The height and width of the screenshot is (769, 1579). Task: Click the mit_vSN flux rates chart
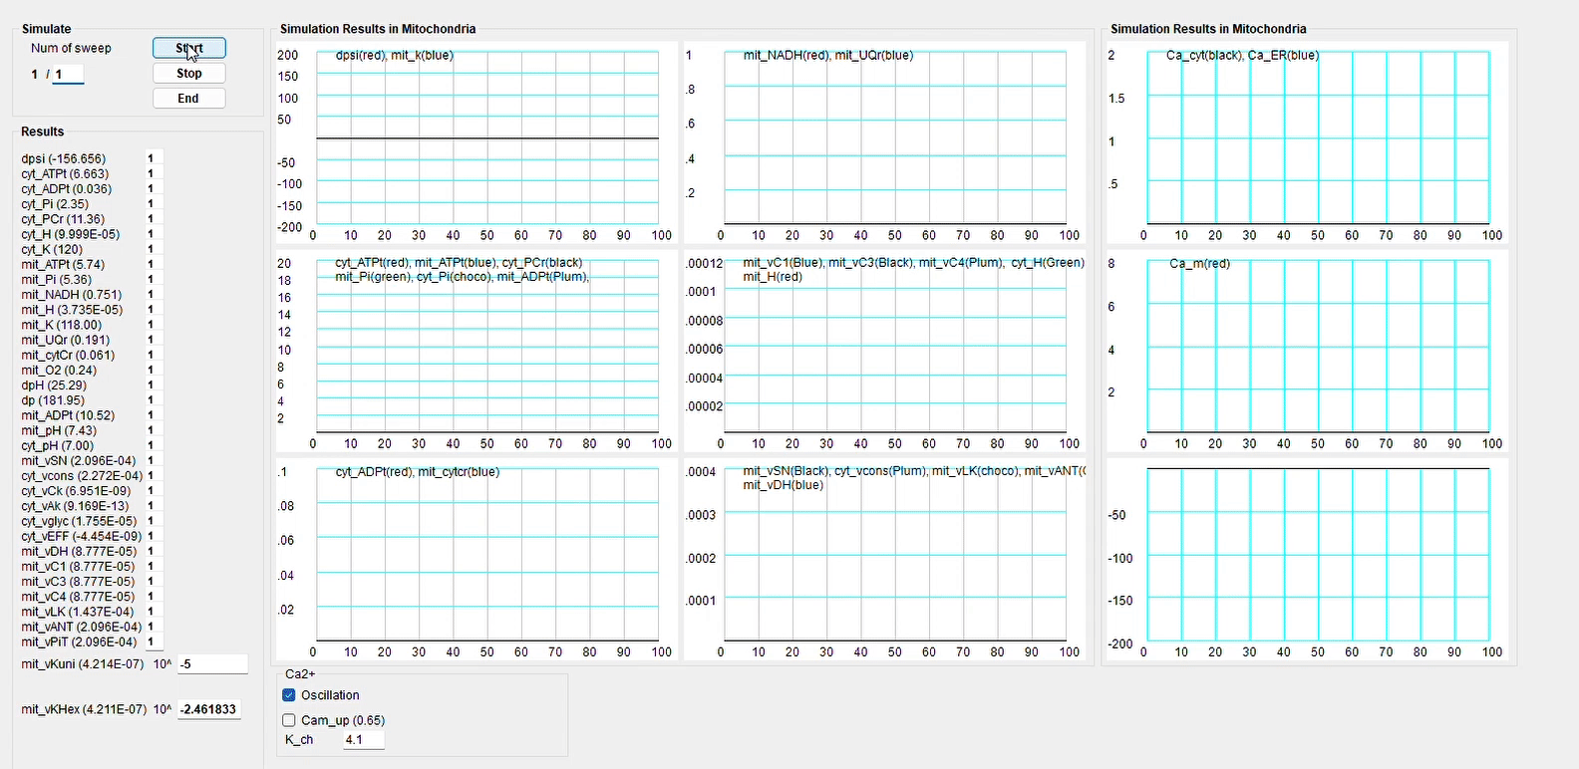894,555
